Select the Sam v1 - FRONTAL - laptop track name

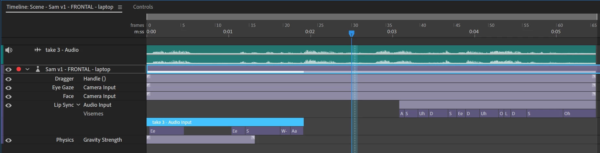tap(78, 69)
